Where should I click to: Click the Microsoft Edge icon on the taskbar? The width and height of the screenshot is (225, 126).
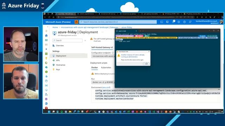pyautogui.click(x=78, y=112)
